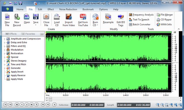Screen dimensions: 184x110
Task: Collapse the ribbon with the chevron
Action: 179,29
